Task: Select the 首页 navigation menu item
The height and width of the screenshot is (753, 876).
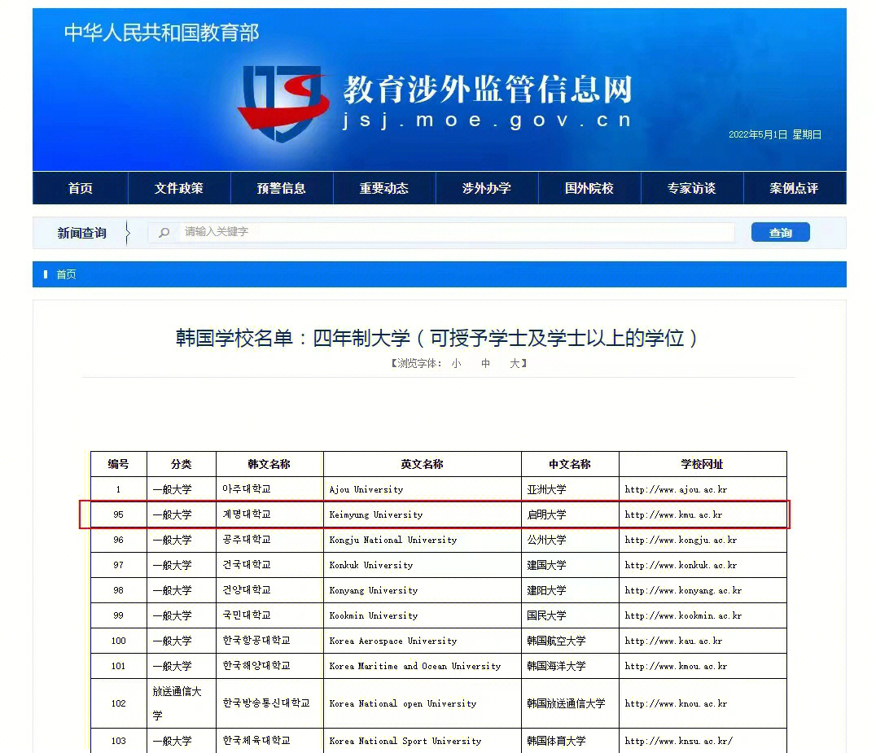Action: click(x=79, y=188)
